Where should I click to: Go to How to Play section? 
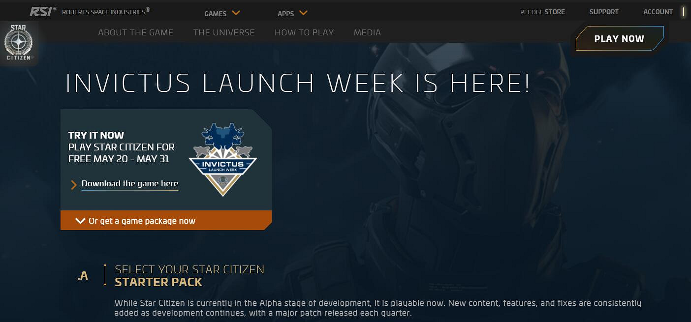304,32
